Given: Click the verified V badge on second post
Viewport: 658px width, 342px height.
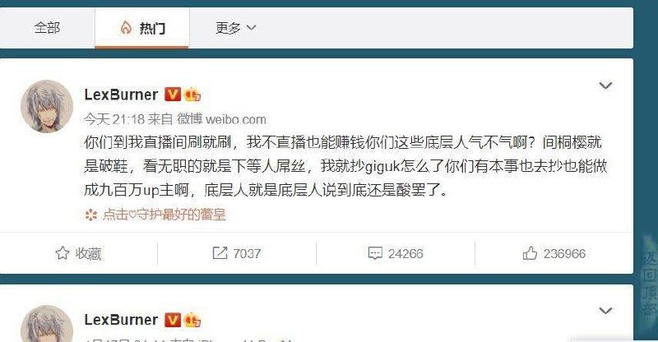Looking at the screenshot, I should point(172,320).
